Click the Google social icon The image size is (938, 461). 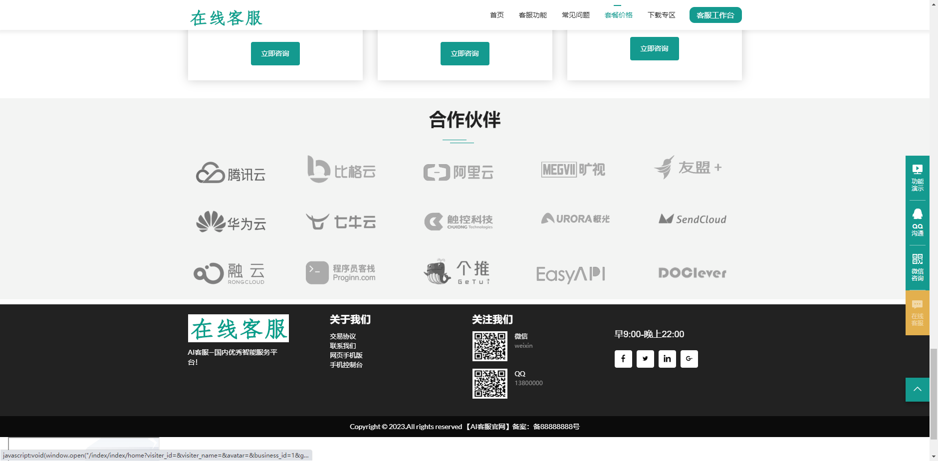pos(689,359)
